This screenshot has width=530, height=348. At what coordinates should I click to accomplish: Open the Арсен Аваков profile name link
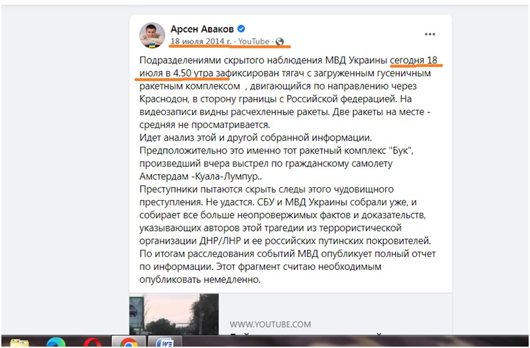click(x=202, y=29)
